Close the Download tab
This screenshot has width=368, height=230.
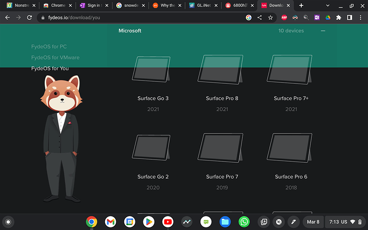289,5
